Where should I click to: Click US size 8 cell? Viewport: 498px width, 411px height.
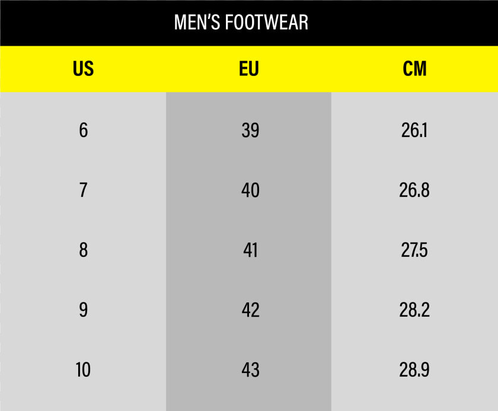[84, 250]
